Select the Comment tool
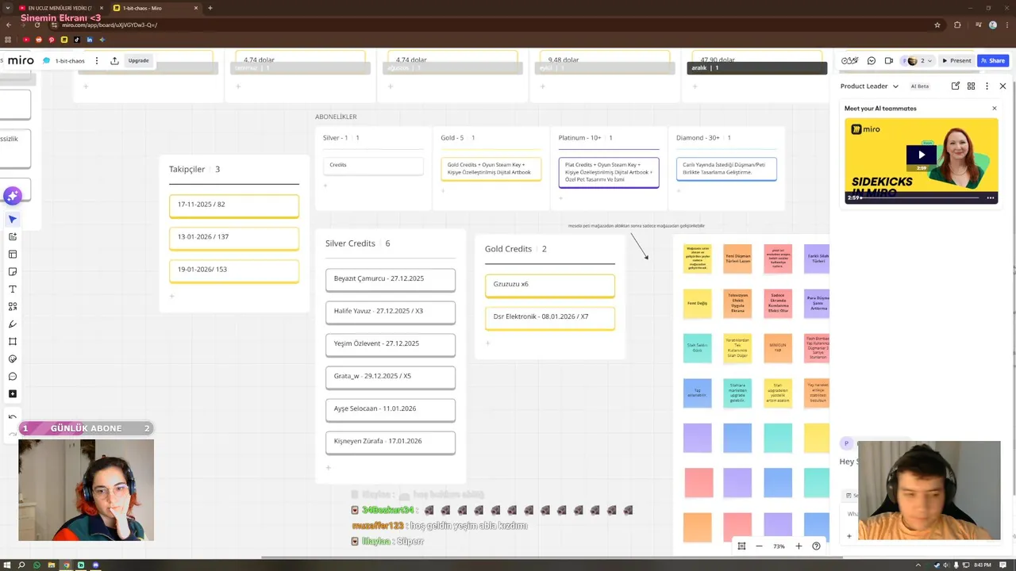The height and width of the screenshot is (571, 1016). (x=13, y=377)
